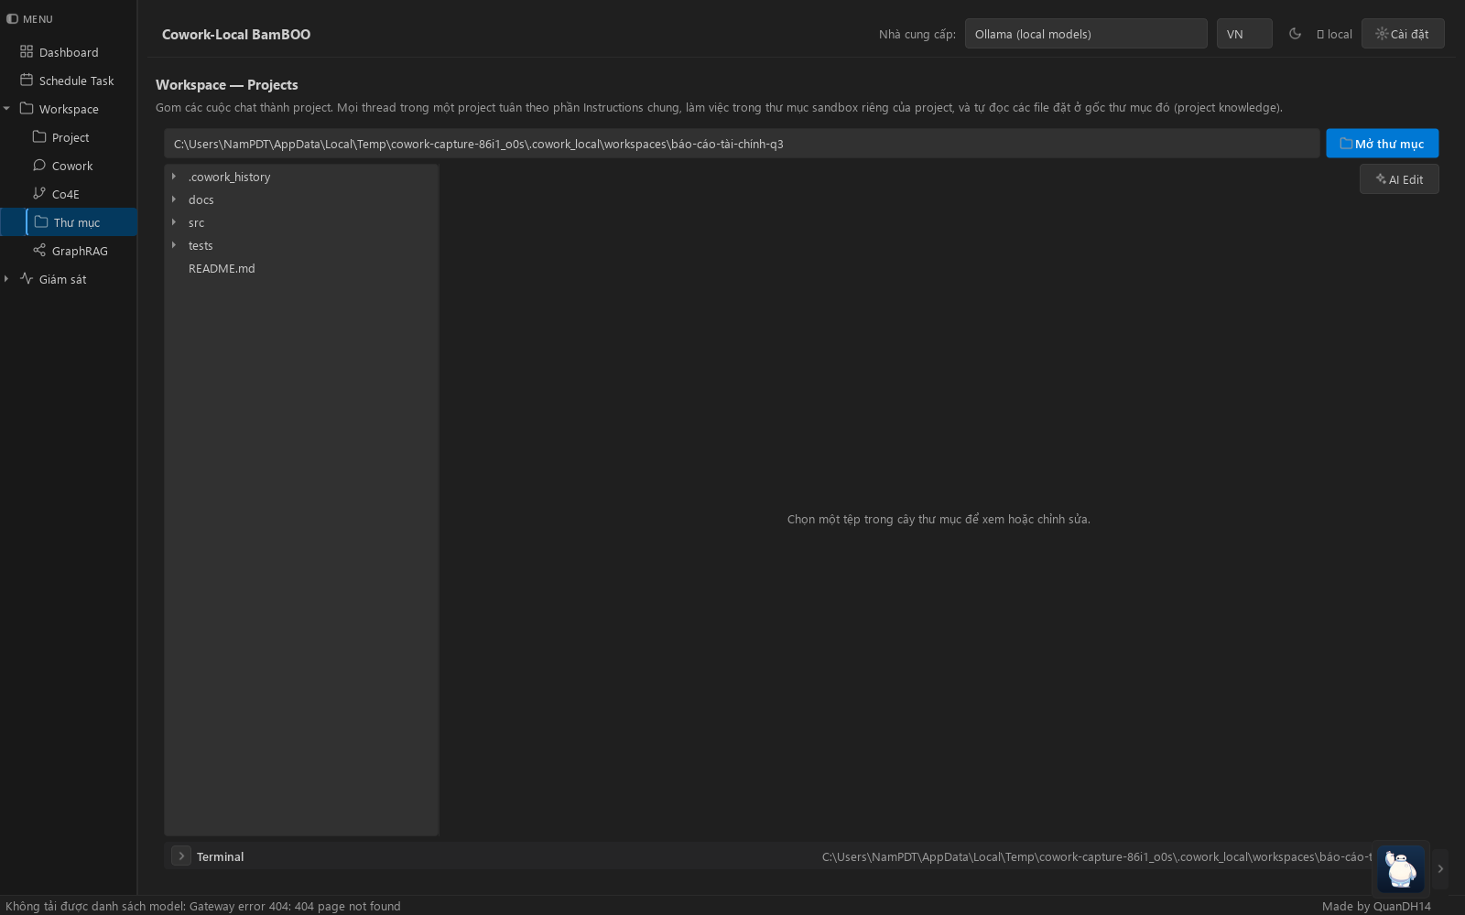Open the Dashboard grid icon
This screenshot has width=1465, height=915.
point(27,52)
